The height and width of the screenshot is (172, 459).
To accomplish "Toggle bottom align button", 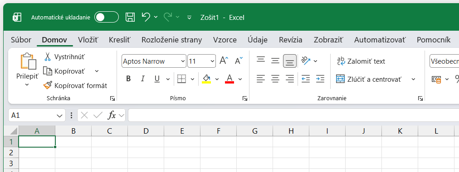I will click(x=290, y=61).
